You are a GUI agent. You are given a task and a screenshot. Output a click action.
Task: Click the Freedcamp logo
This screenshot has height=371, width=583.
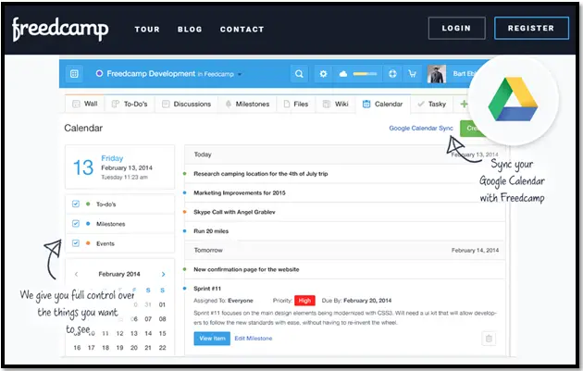click(60, 29)
